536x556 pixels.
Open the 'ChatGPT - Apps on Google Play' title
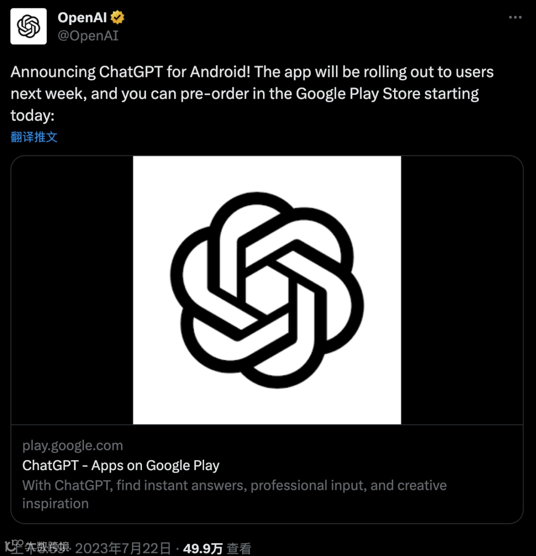coord(121,465)
